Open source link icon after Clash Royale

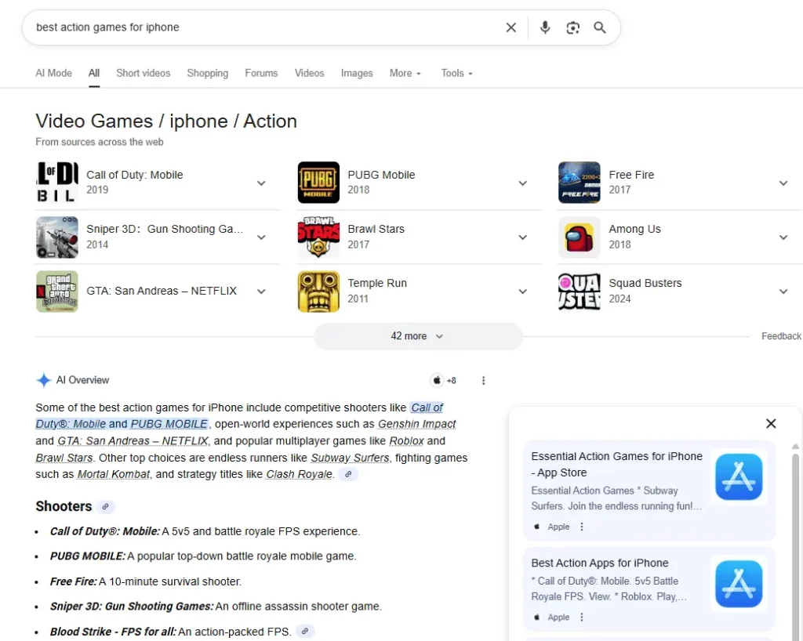348,474
